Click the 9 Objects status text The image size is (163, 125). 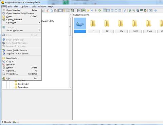click(x=6, y=122)
